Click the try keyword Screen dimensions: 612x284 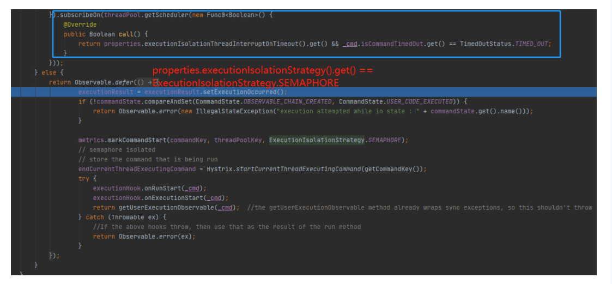[83, 179]
